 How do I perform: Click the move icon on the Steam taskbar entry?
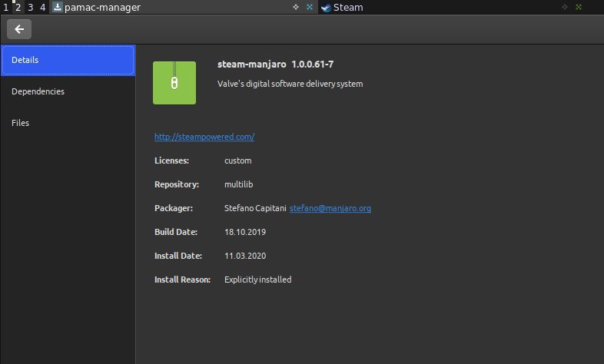(565, 7)
